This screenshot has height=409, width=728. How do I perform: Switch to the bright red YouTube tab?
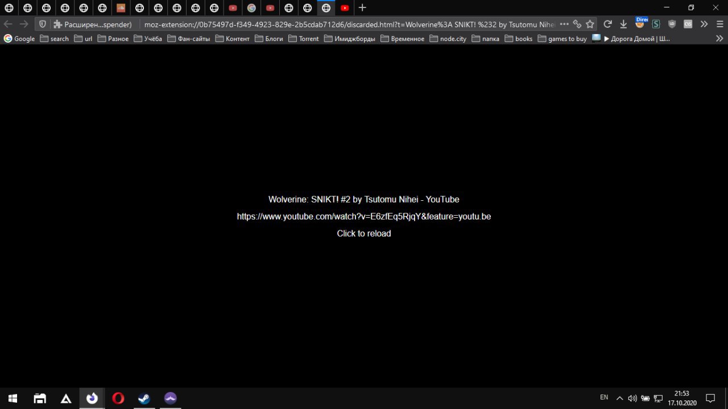point(345,8)
